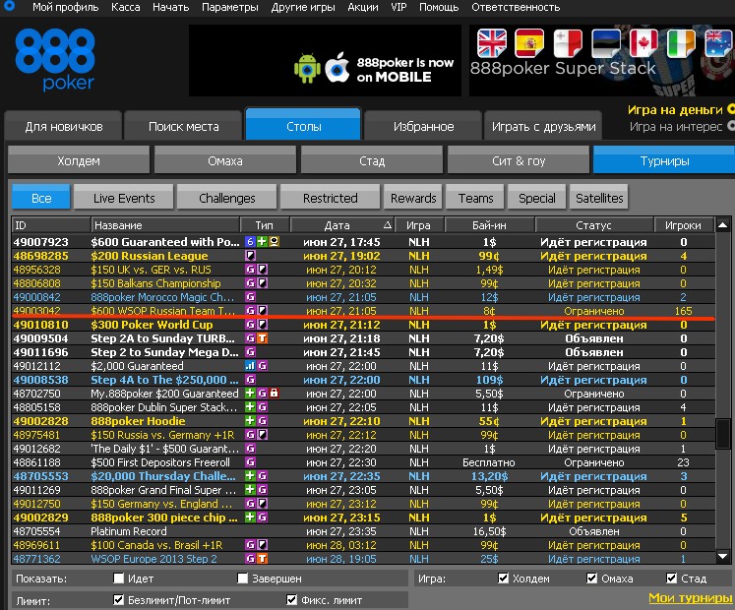Click the plus icon on $20,000 Thursday Challenge row

click(250, 476)
